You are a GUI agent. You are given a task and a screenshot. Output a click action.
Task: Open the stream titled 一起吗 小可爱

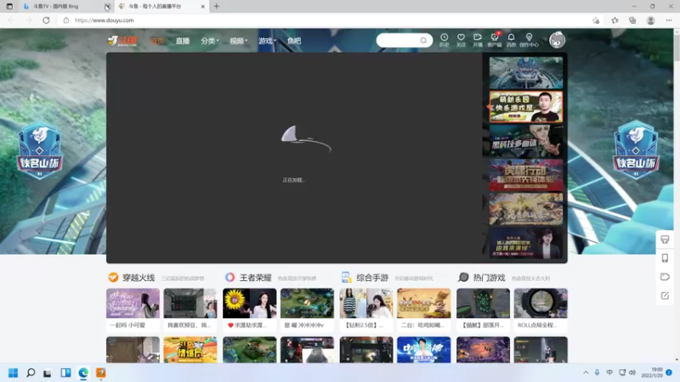pos(133,309)
